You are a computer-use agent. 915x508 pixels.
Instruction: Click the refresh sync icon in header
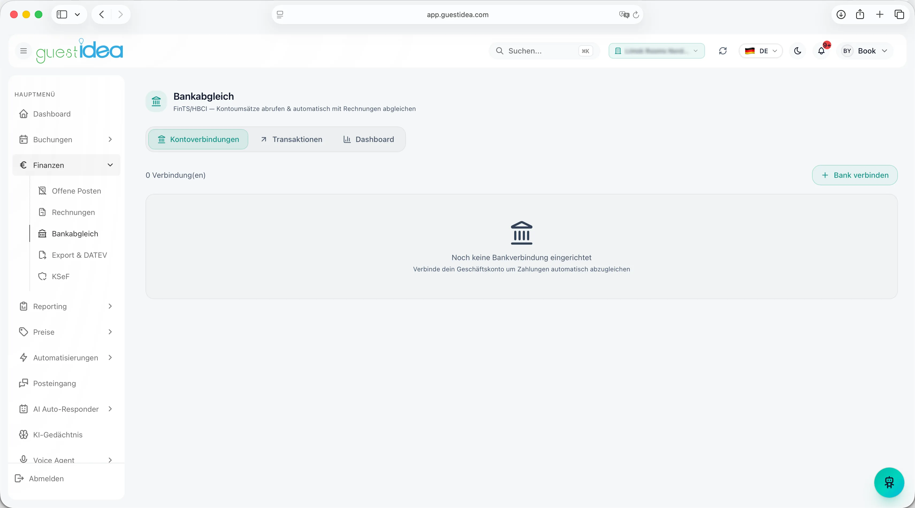(x=723, y=51)
